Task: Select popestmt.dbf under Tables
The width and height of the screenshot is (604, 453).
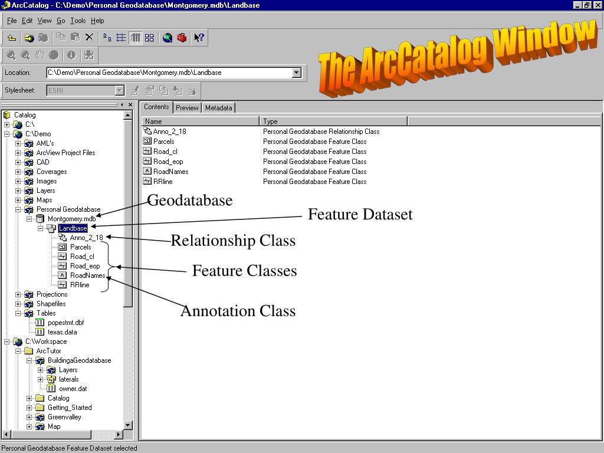Action: (65, 323)
